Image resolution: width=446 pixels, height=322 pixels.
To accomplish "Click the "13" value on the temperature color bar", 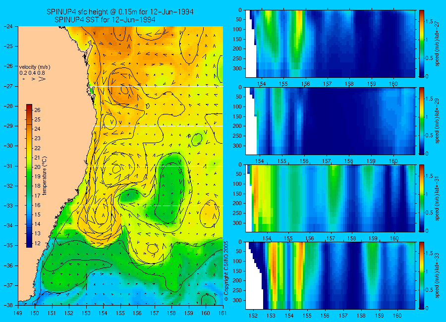I will click(x=37, y=233).
